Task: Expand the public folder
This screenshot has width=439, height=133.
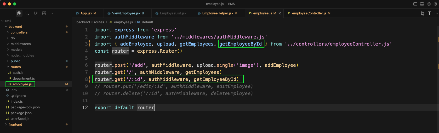Action: click(x=15, y=61)
